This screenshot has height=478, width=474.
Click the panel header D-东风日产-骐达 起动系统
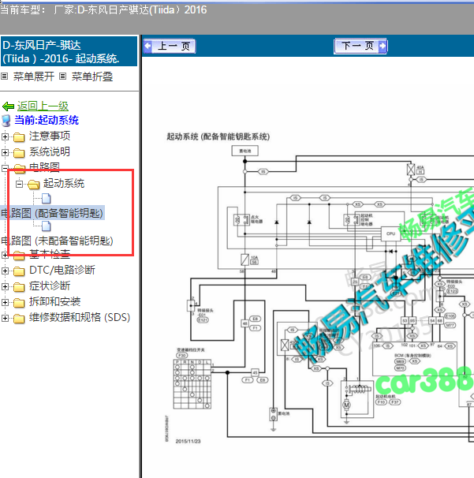pos(69,51)
